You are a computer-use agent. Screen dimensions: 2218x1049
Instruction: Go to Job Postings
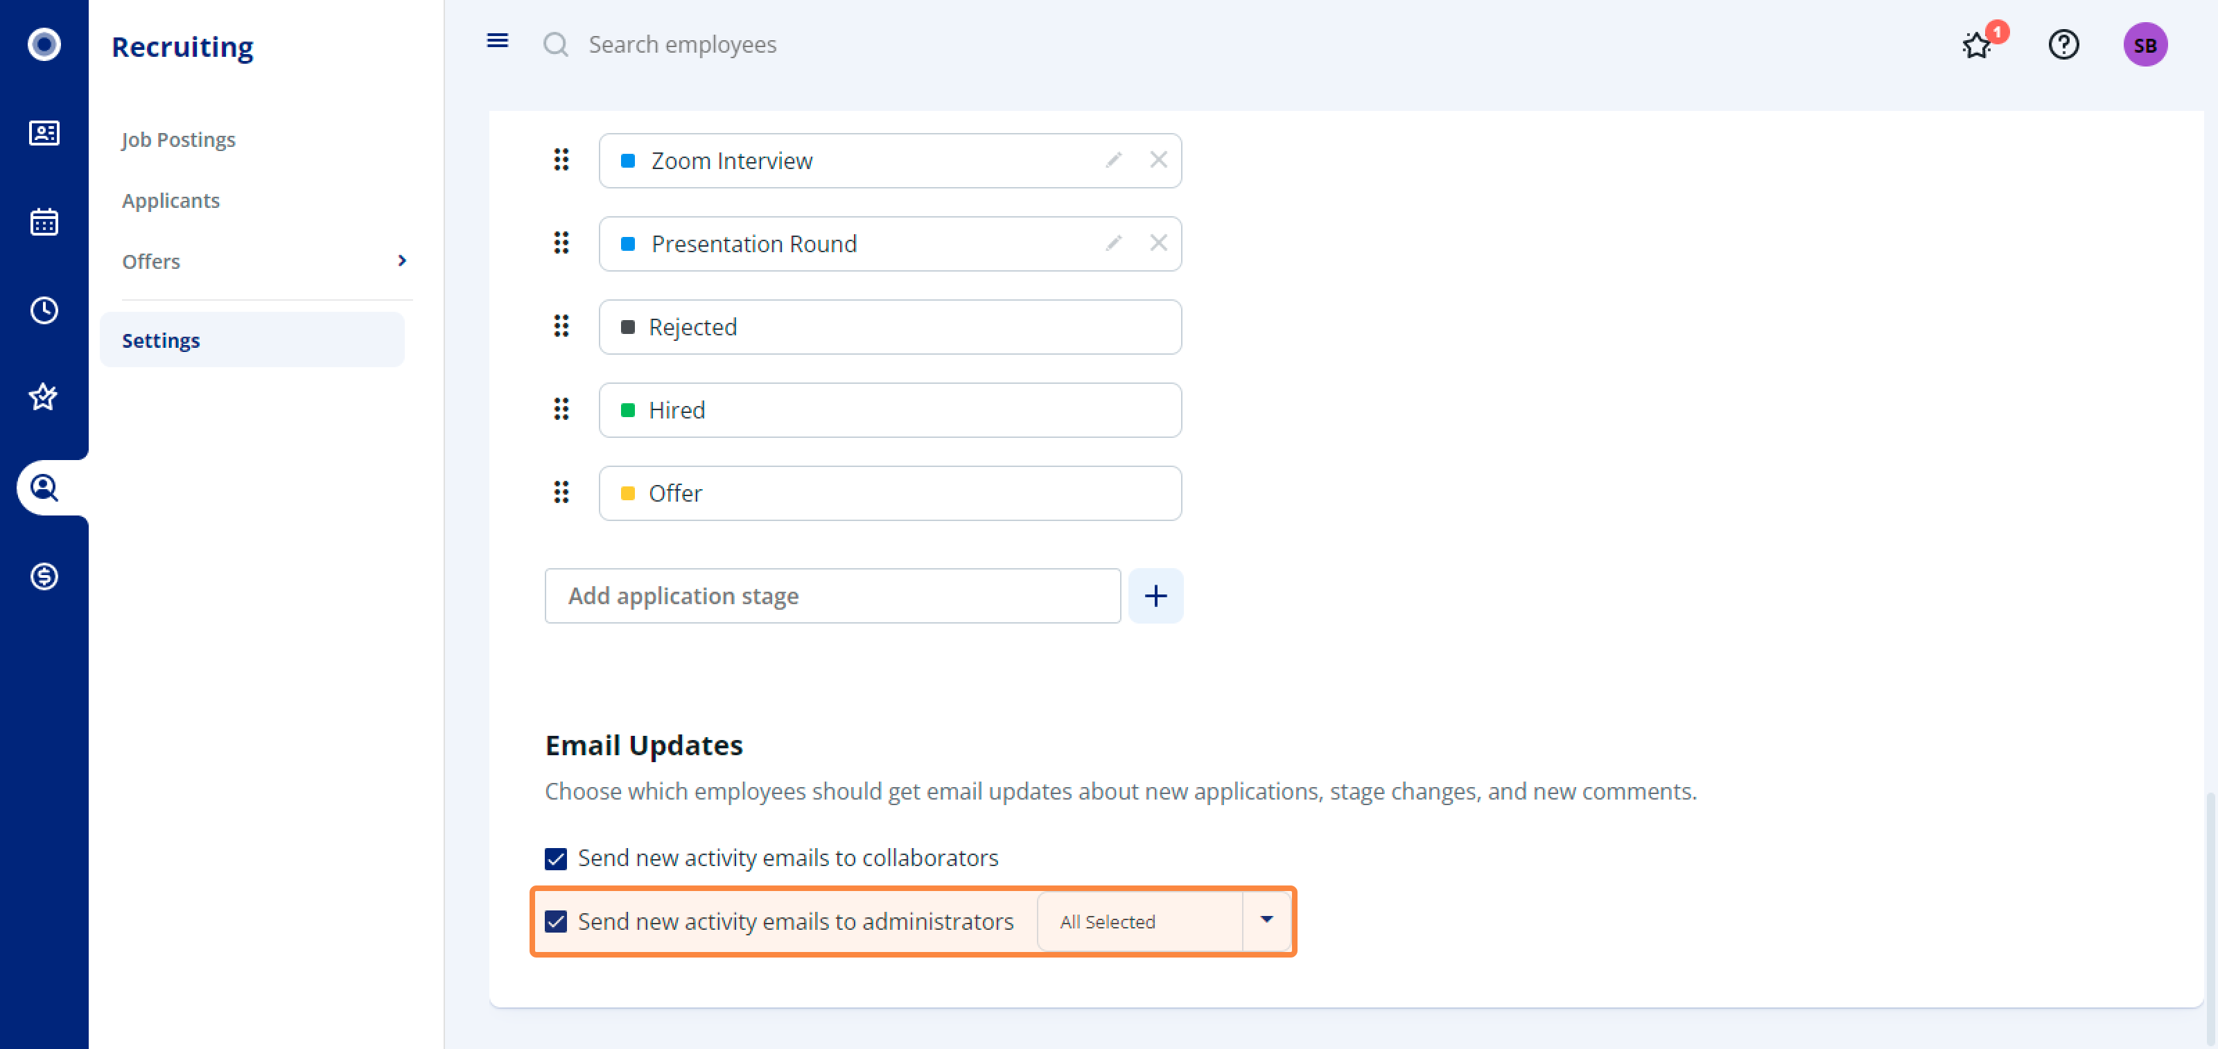(x=178, y=139)
